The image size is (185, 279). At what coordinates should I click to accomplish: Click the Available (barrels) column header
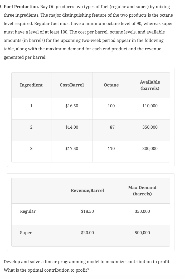pyautogui.click(x=150, y=85)
